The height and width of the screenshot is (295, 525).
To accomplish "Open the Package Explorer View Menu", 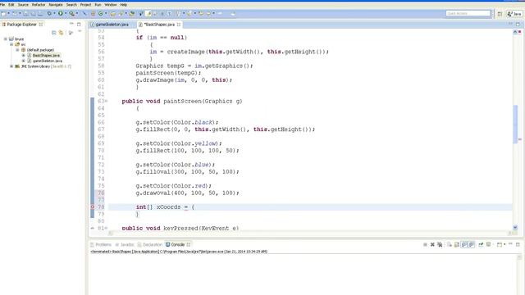I will [80, 32].
